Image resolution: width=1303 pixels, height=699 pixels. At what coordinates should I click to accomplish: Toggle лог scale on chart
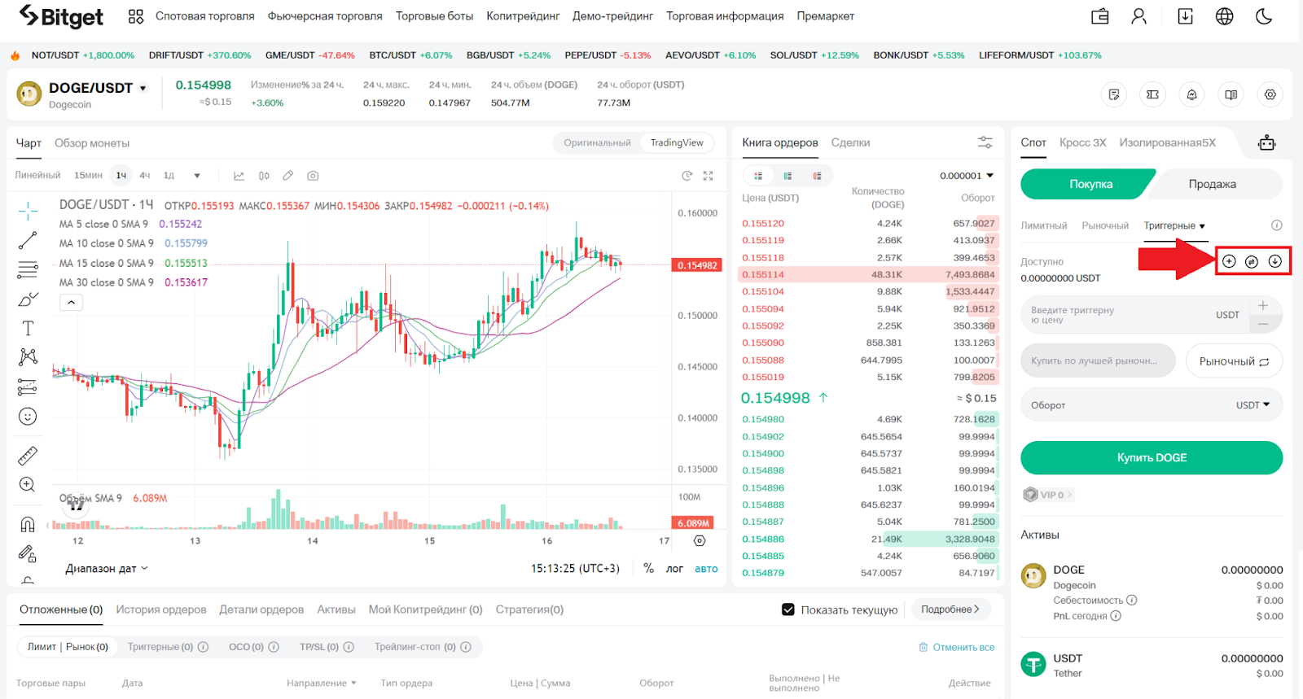point(674,569)
